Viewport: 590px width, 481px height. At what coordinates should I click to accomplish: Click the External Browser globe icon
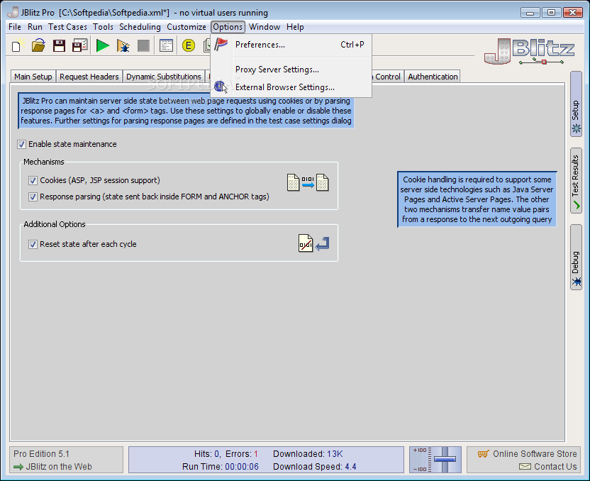point(220,87)
